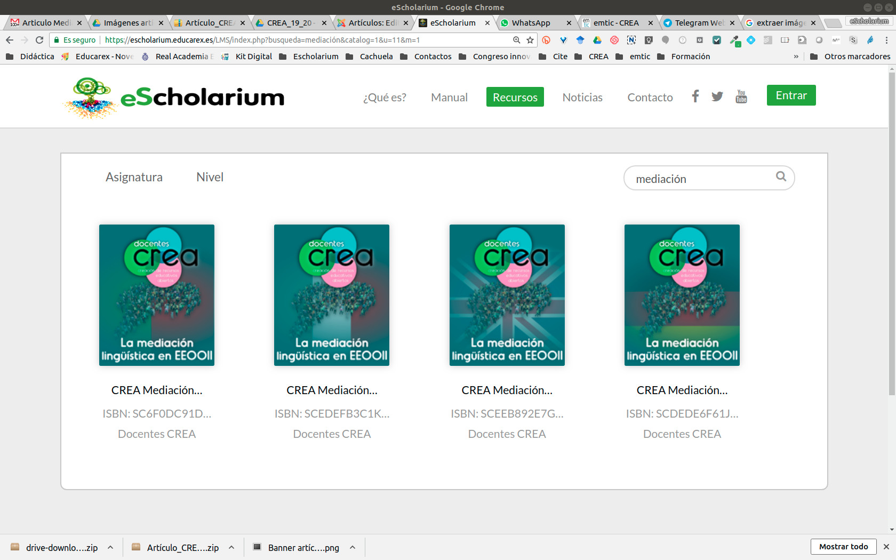Close the WhatsApp tab
This screenshot has width=896, height=560.
[x=569, y=23]
